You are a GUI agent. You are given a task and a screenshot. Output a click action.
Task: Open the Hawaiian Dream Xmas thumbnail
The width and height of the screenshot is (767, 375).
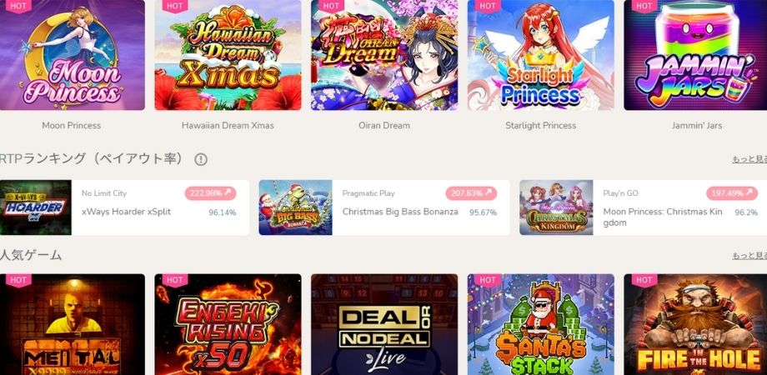tap(228, 55)
